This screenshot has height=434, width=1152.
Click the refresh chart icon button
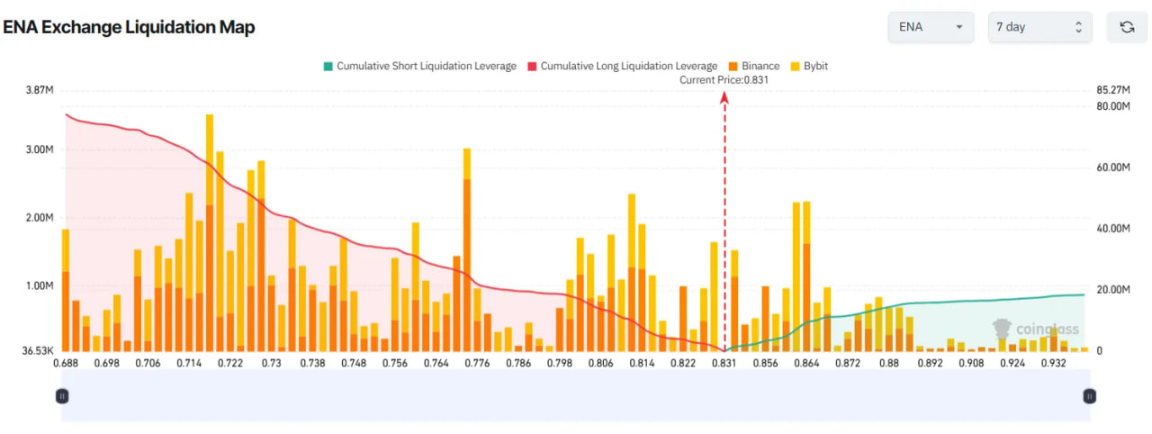pos(1126,27)
